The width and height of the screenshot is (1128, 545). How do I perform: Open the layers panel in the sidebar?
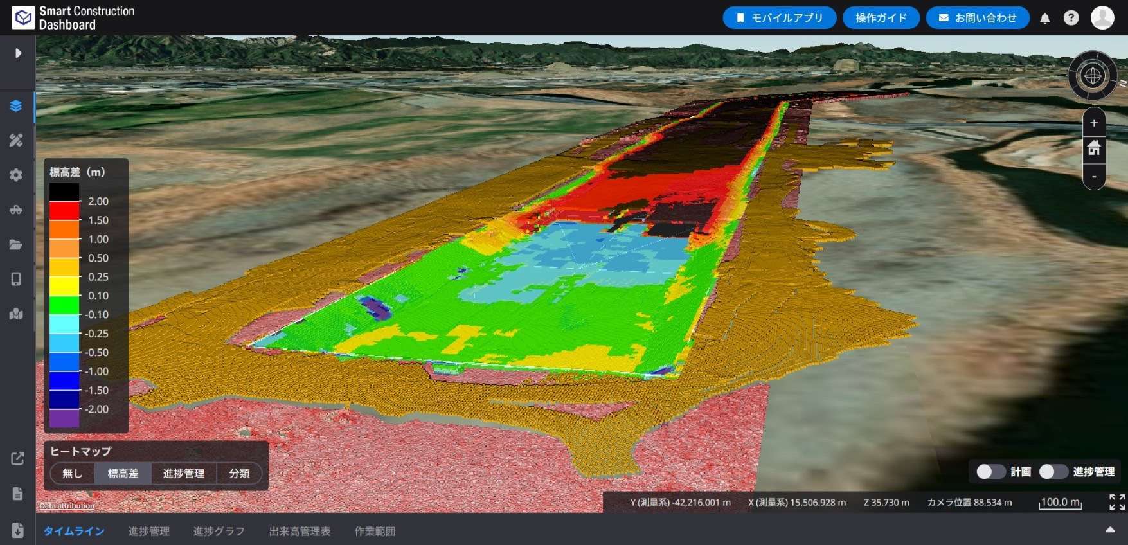16,106
